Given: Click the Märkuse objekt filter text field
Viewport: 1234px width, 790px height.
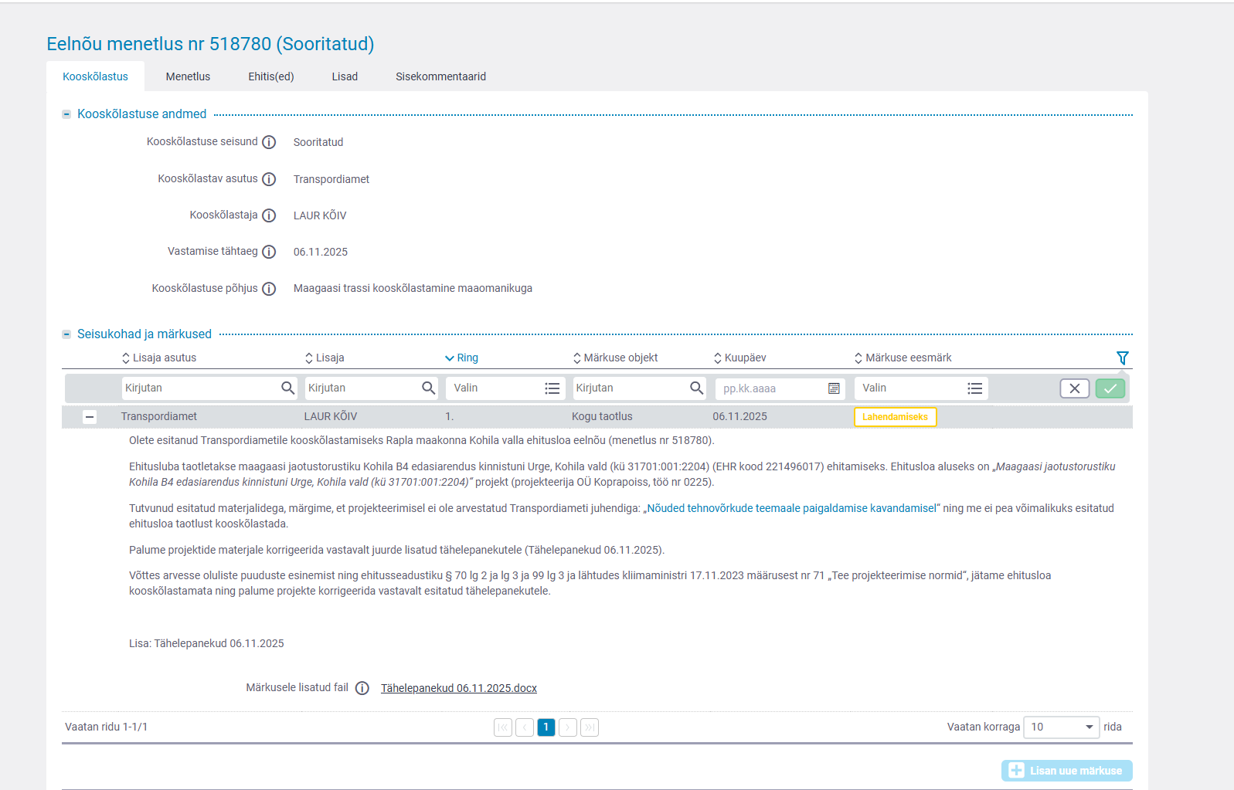Looking at the screenshot, I should [630, 388].
